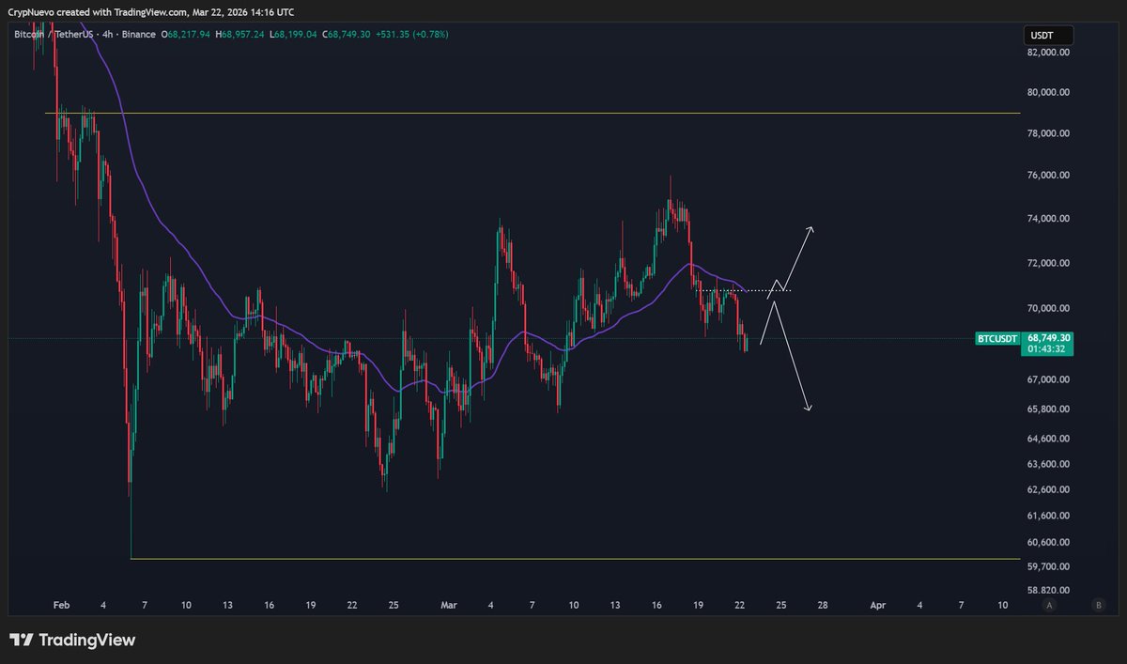Click the open value 68,217.94
1127x664 pixels.
tap(190, 35)
